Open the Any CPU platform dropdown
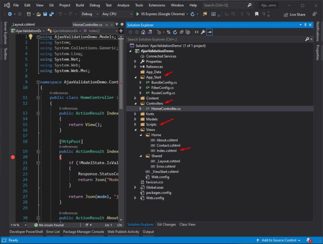 click(x=116, y=14)
